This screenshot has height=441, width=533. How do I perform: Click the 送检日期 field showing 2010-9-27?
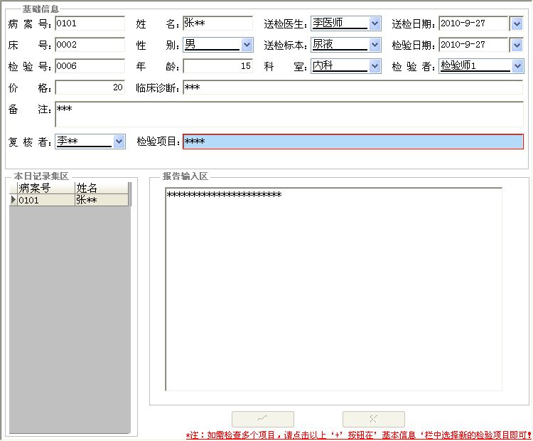[x=474, y=23]
